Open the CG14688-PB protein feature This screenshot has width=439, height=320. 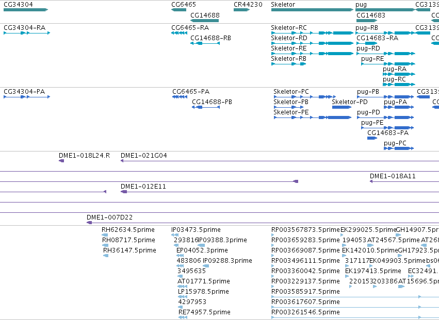(206, 107)
